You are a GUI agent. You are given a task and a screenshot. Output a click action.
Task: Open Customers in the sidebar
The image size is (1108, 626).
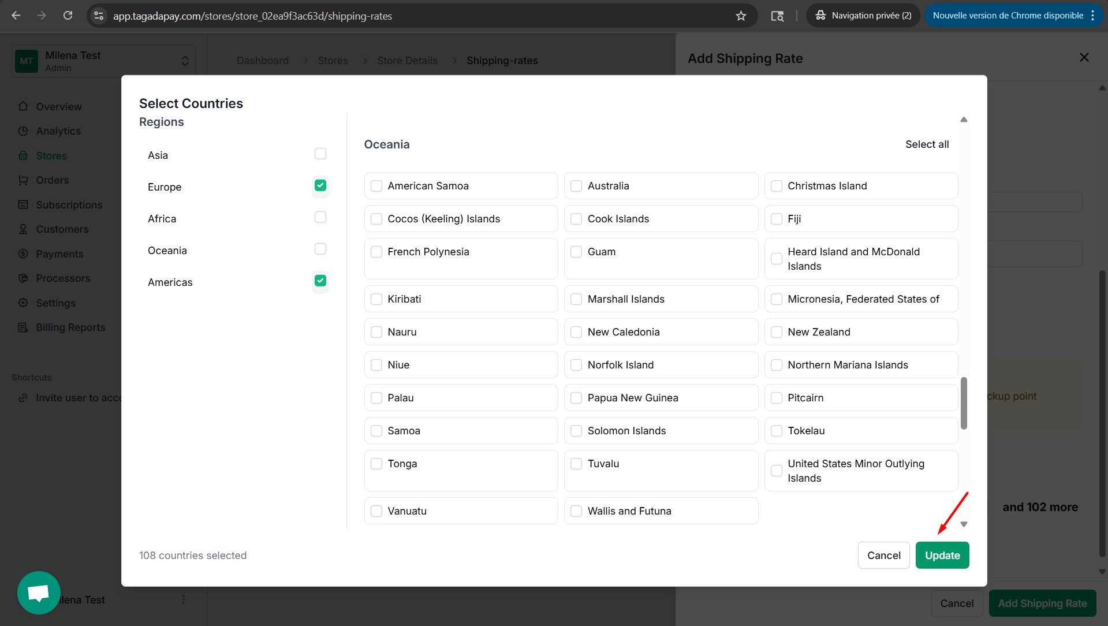[62, 229]
